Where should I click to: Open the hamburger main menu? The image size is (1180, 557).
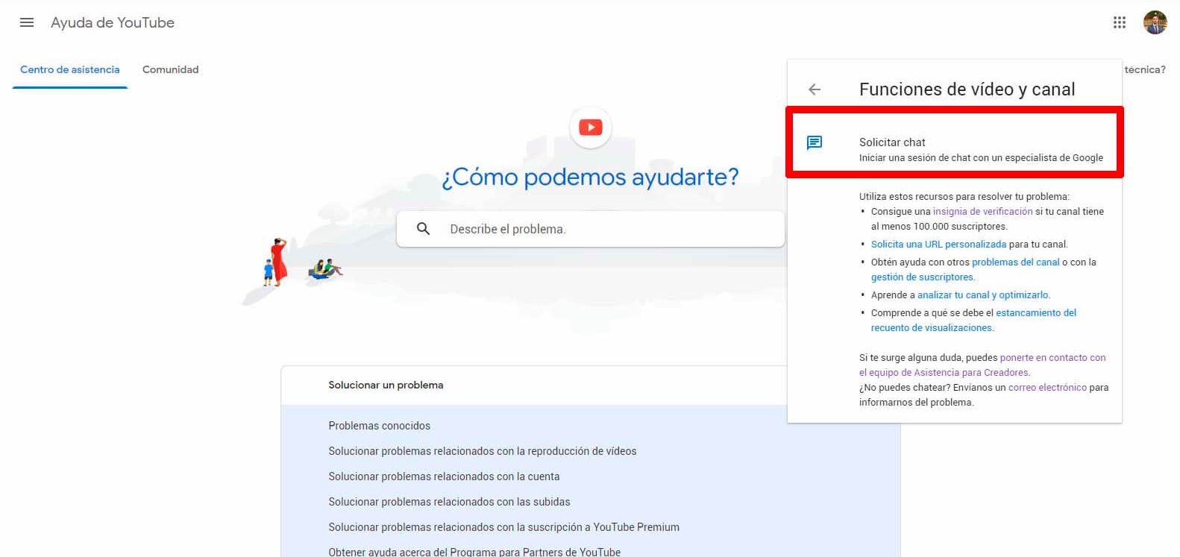27,22
